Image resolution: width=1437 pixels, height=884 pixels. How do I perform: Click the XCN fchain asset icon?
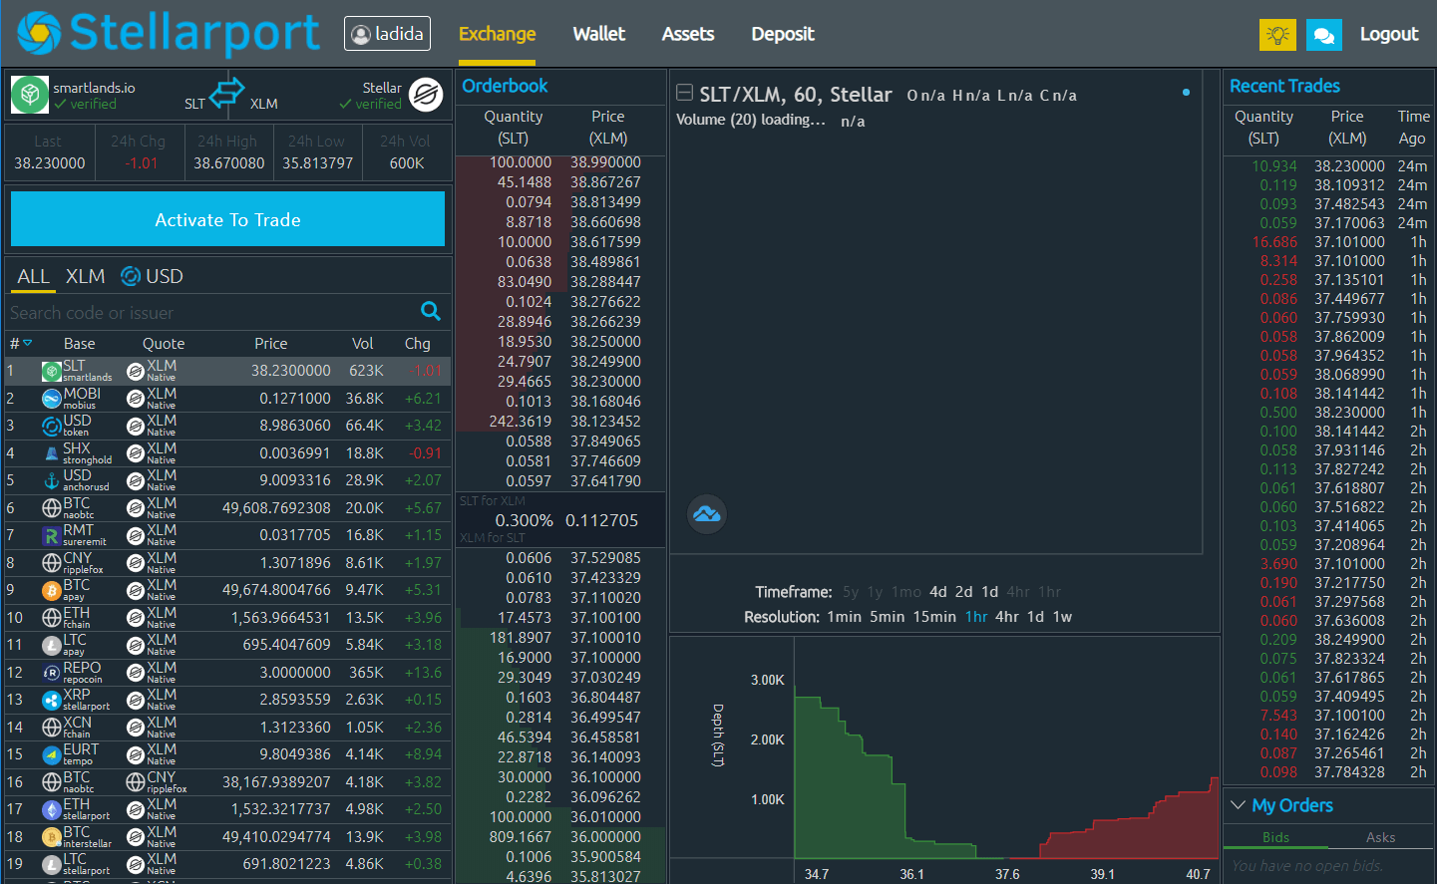[52, 728]
